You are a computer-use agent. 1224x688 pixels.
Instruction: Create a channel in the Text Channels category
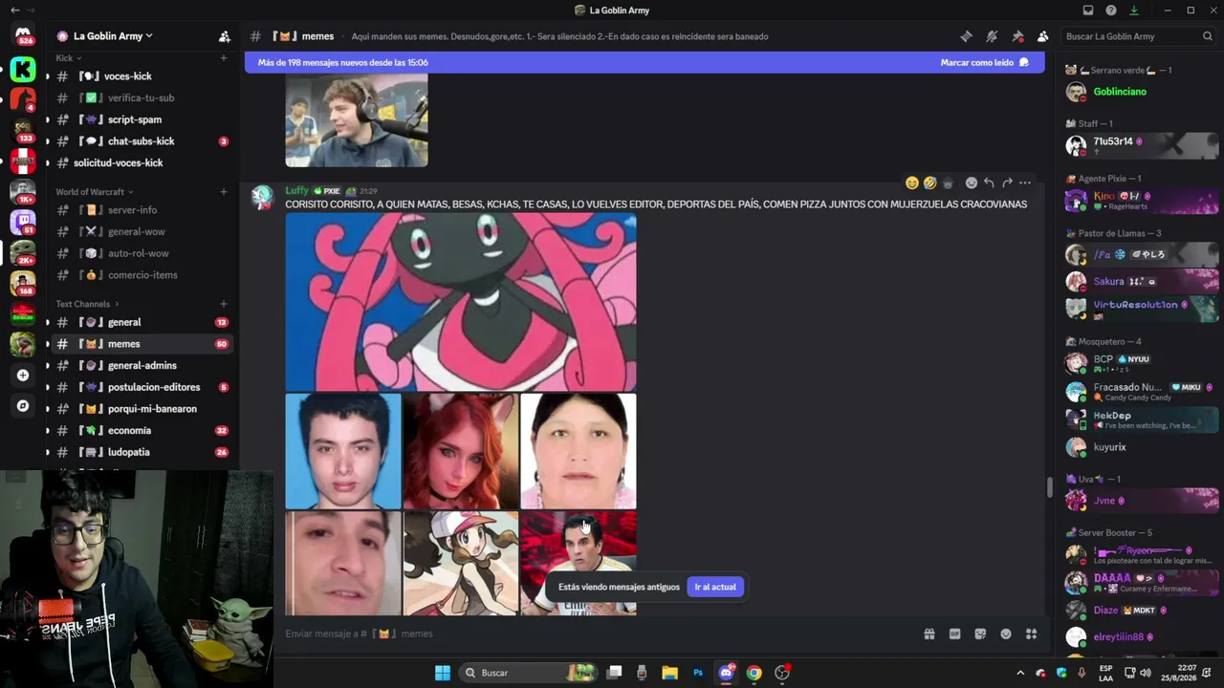pyautogui.click(x=224, y=304)
